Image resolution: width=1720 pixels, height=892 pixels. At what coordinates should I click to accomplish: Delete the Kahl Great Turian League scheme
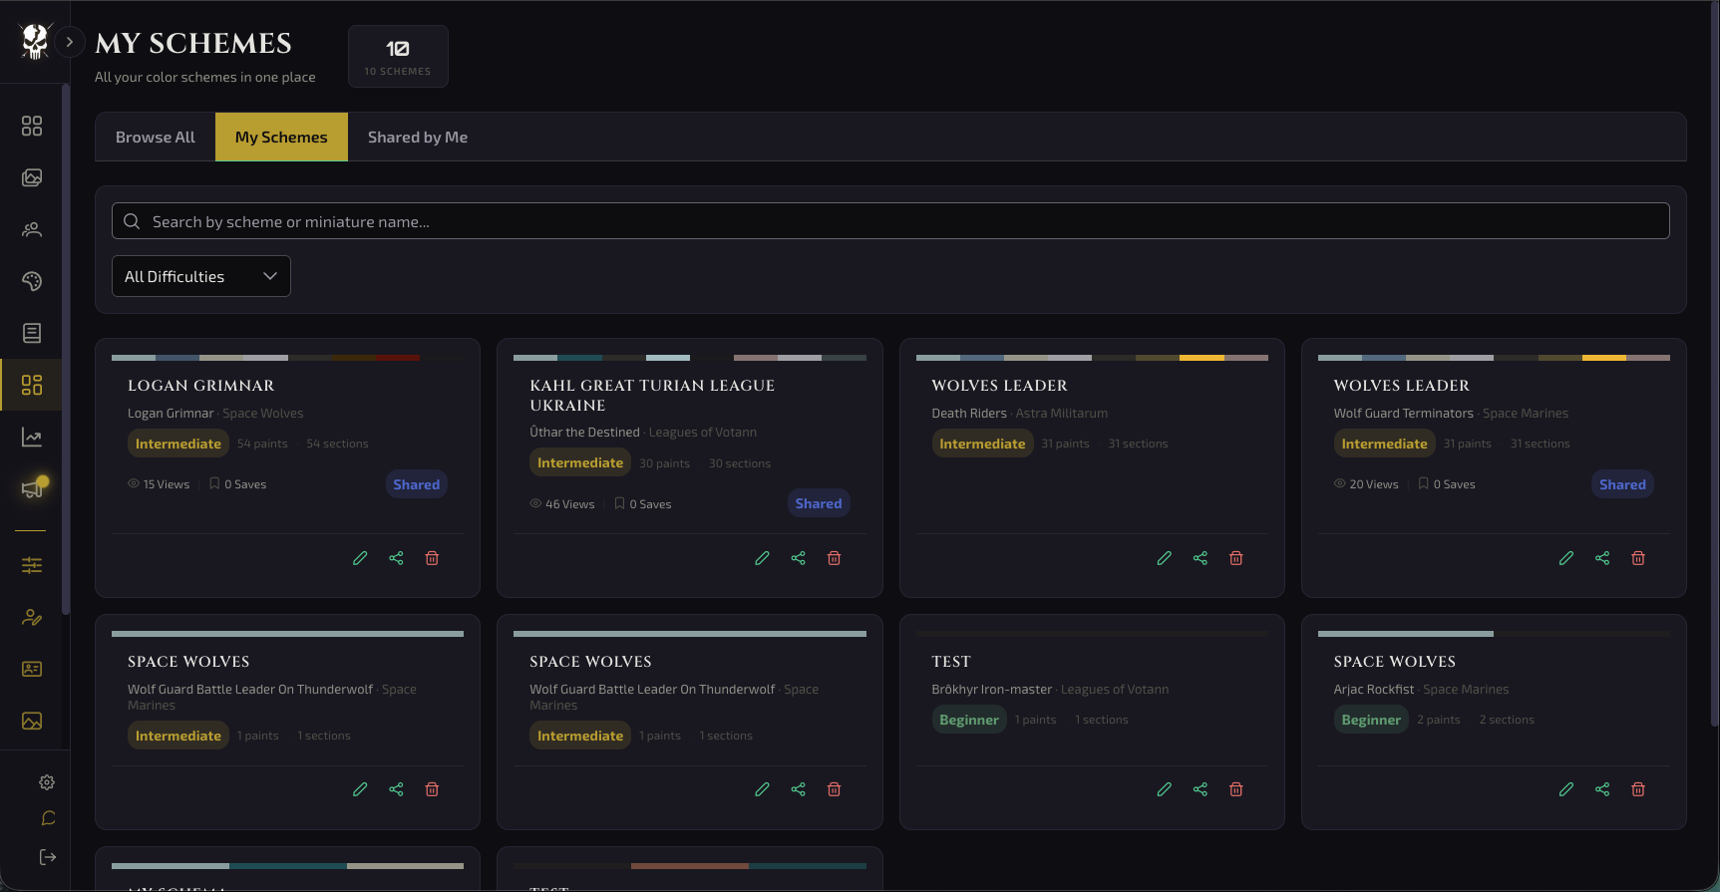coord(834,558)
